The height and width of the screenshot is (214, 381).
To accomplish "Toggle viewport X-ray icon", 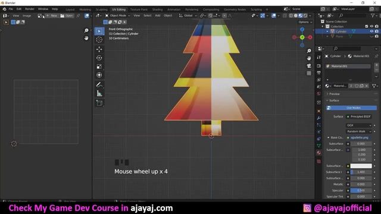I will [x=285, y=15].
